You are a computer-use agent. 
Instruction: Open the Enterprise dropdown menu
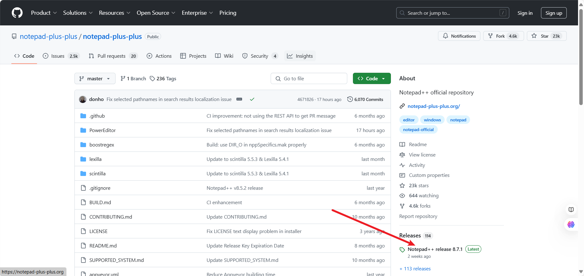[x=197, y=13]
